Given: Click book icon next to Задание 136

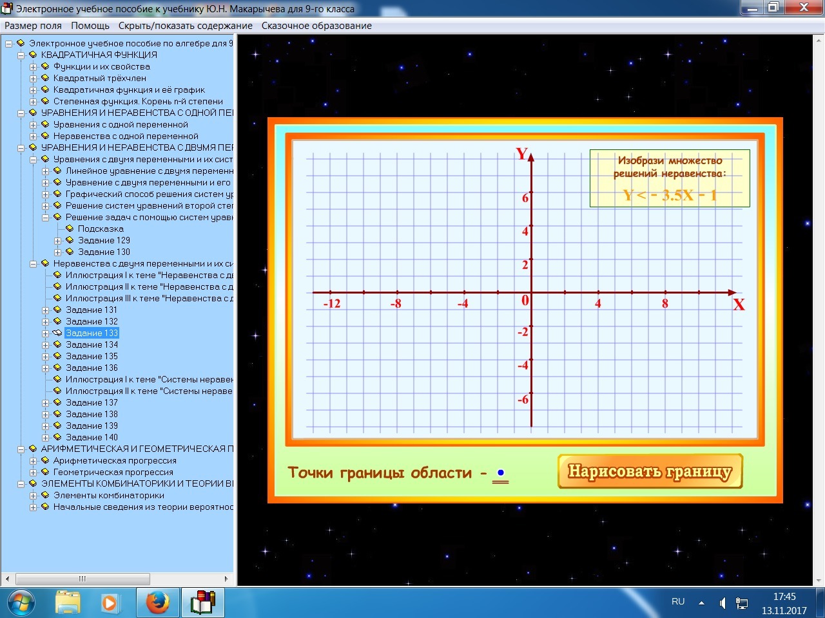Looking at the screenshot, I should 57,368.
